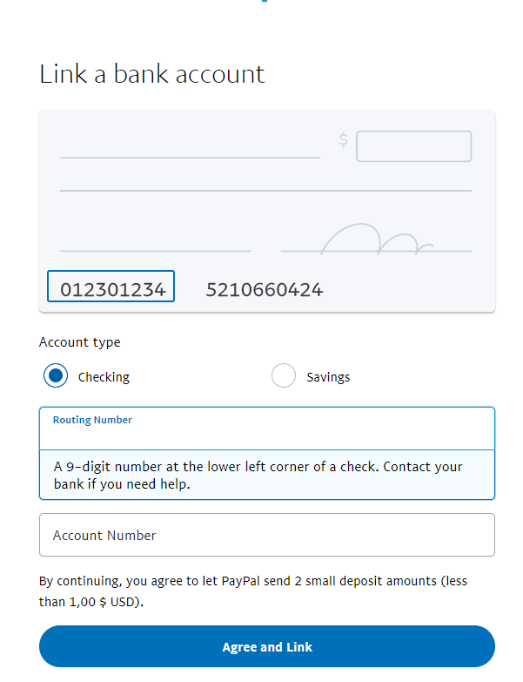Click the Savings label text
The image size is (523, 682).
328,377
